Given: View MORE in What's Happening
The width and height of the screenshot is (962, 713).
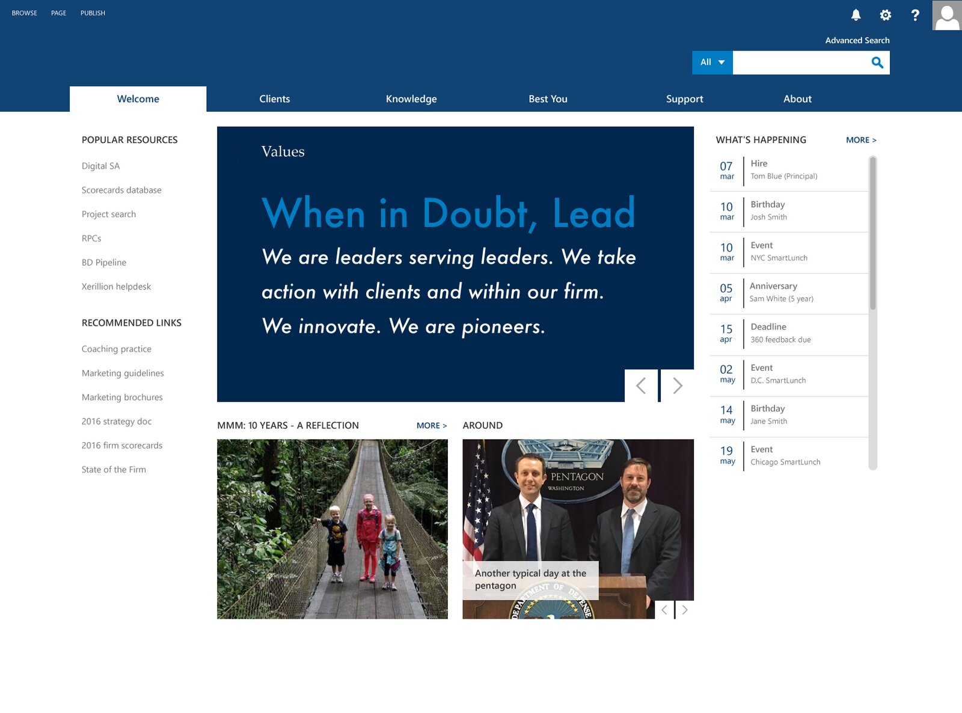Looking at the screenshot, I should click(860, 140).
